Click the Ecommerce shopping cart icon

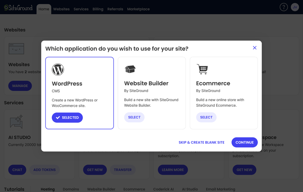click(202, 69)
